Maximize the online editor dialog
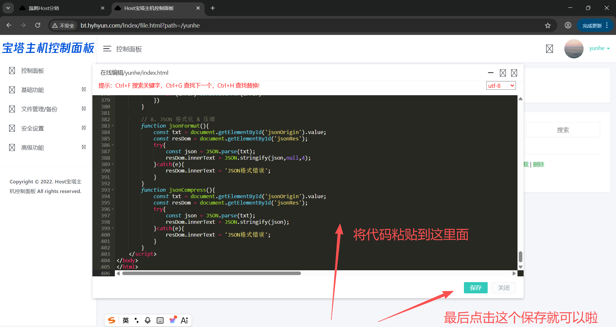The image size is (616, 327). (503, 73)
